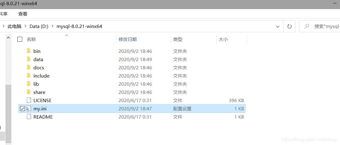
Task: Toggle the select-all checkbox in header
Action: pyautogui.click(x=20, y=39)
